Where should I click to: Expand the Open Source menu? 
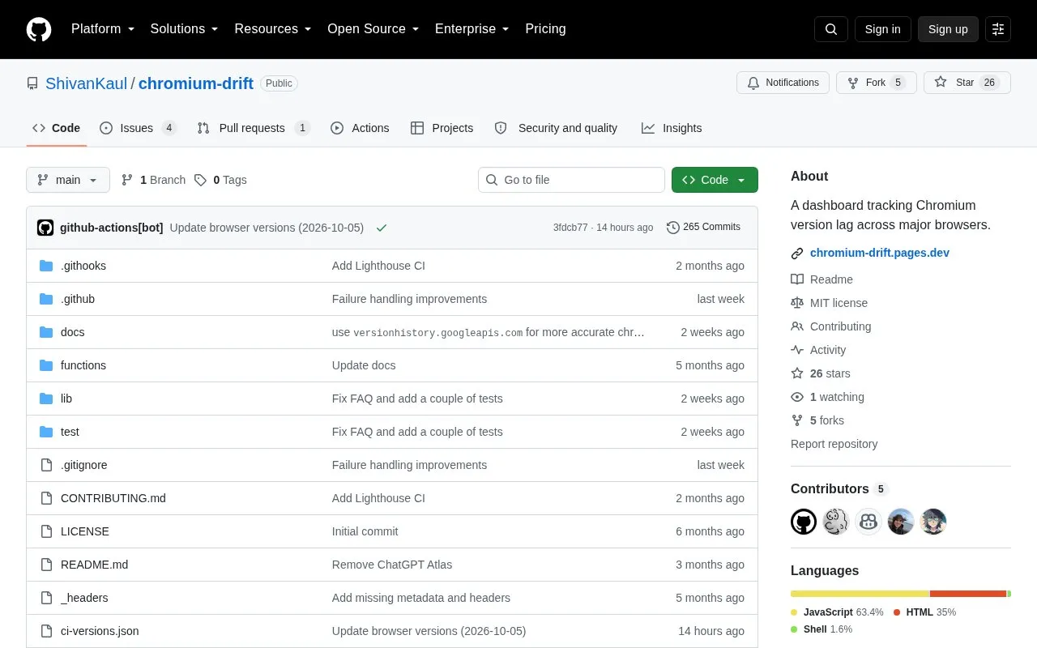click(373, 29)
